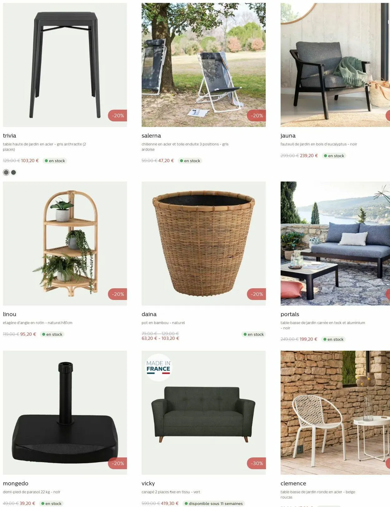
Task: Open the mongedo parasol base image
Action: 65,412
